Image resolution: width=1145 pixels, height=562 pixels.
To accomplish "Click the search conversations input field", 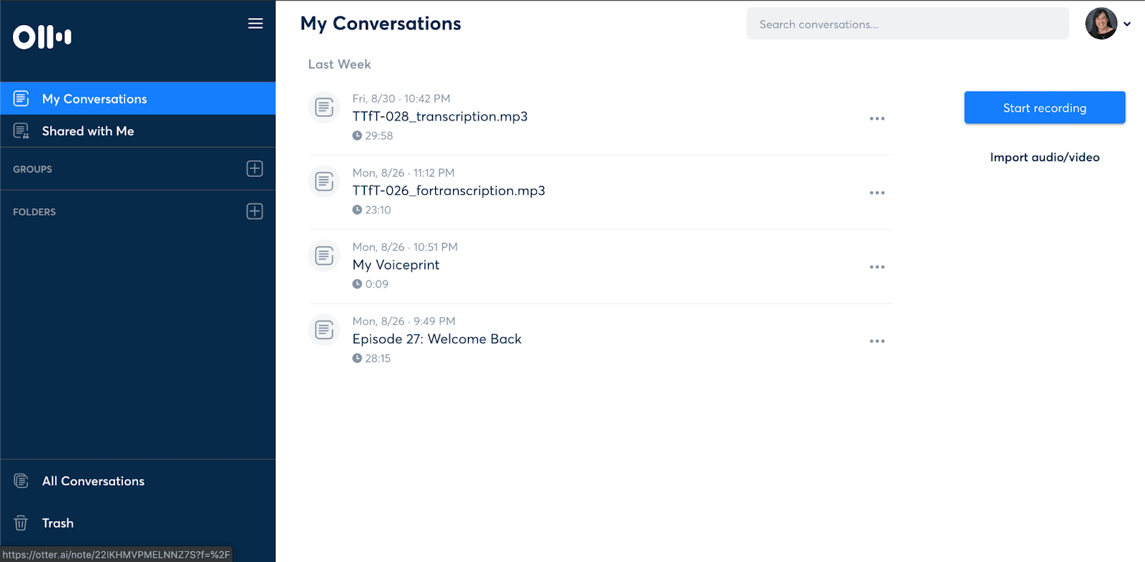I will [907, 24].
